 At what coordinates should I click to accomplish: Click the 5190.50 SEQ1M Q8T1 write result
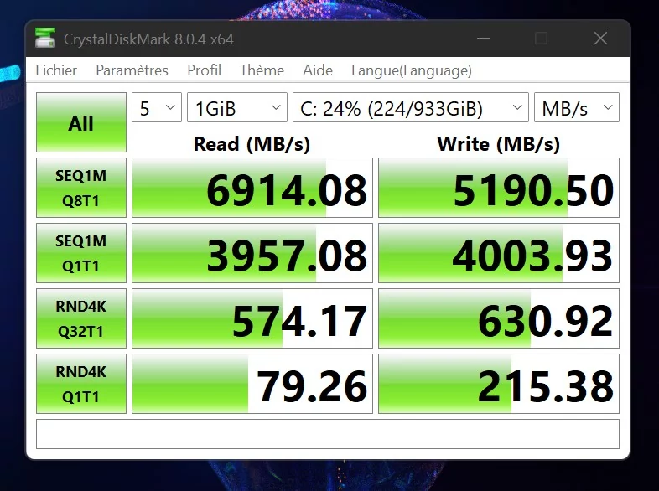click(x=499, y=188)
